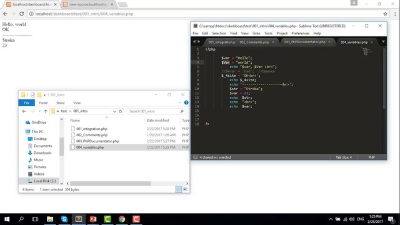Refresh the Explorer folder view
Image resolution: width=400 pixels, height=225 pixels.
[121, 111]
